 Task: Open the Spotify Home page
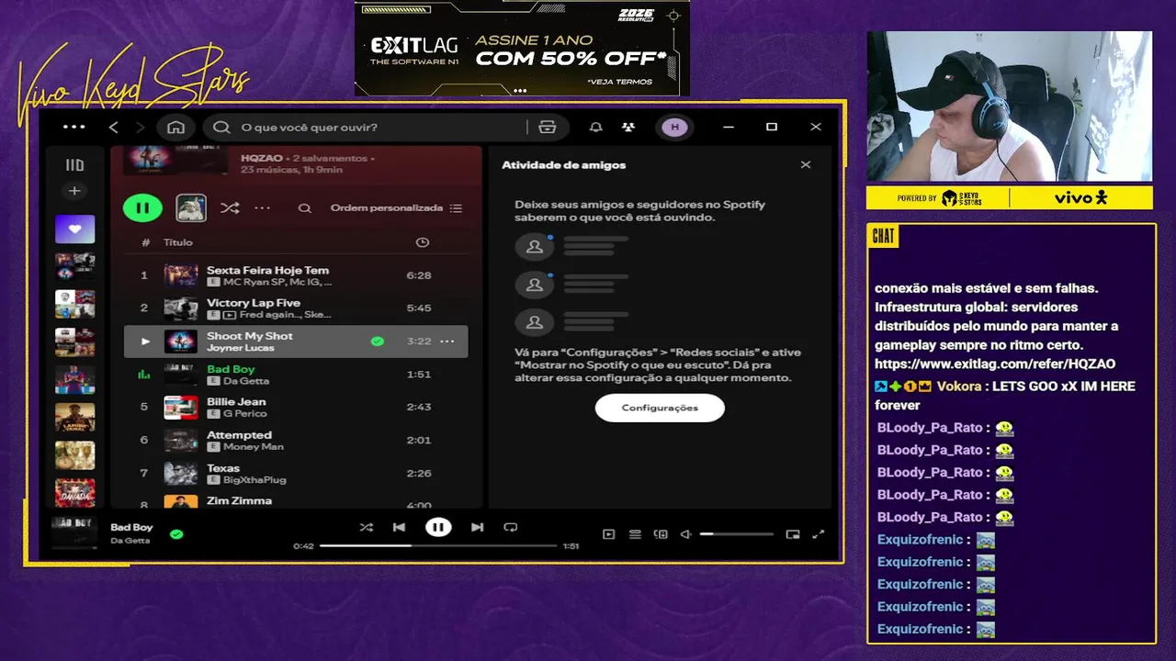click(176, 127)
